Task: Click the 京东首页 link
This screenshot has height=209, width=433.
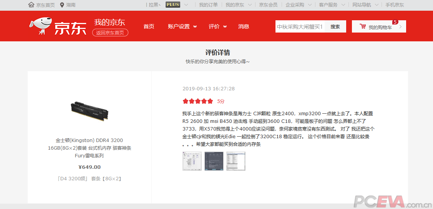Action: 46,5
